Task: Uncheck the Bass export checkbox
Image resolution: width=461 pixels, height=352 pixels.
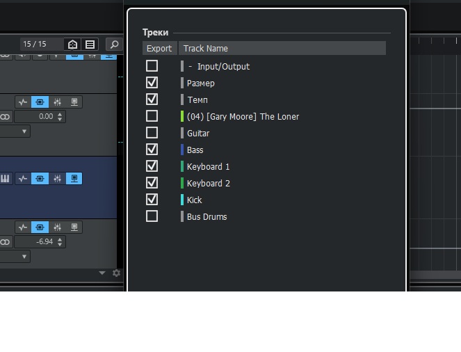Action: (x=152, y=150)
